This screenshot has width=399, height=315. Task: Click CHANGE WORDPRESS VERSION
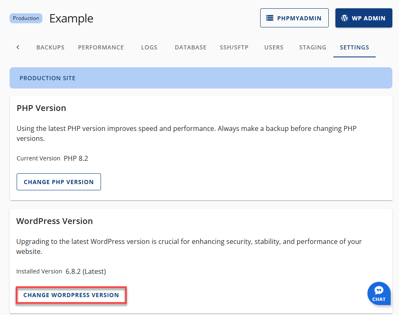[71, 295]
